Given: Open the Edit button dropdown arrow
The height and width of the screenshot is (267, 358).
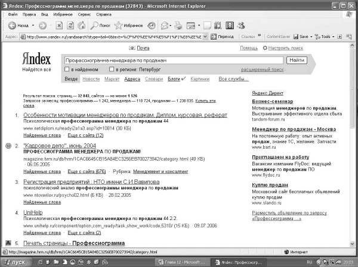Looking at the screenshot, I should tap(199, 26).
